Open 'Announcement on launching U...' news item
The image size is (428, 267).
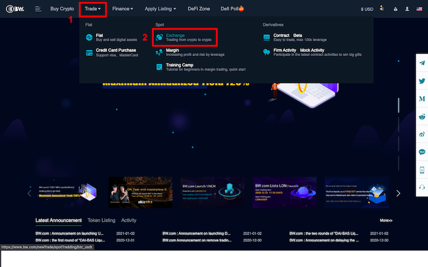69,233
